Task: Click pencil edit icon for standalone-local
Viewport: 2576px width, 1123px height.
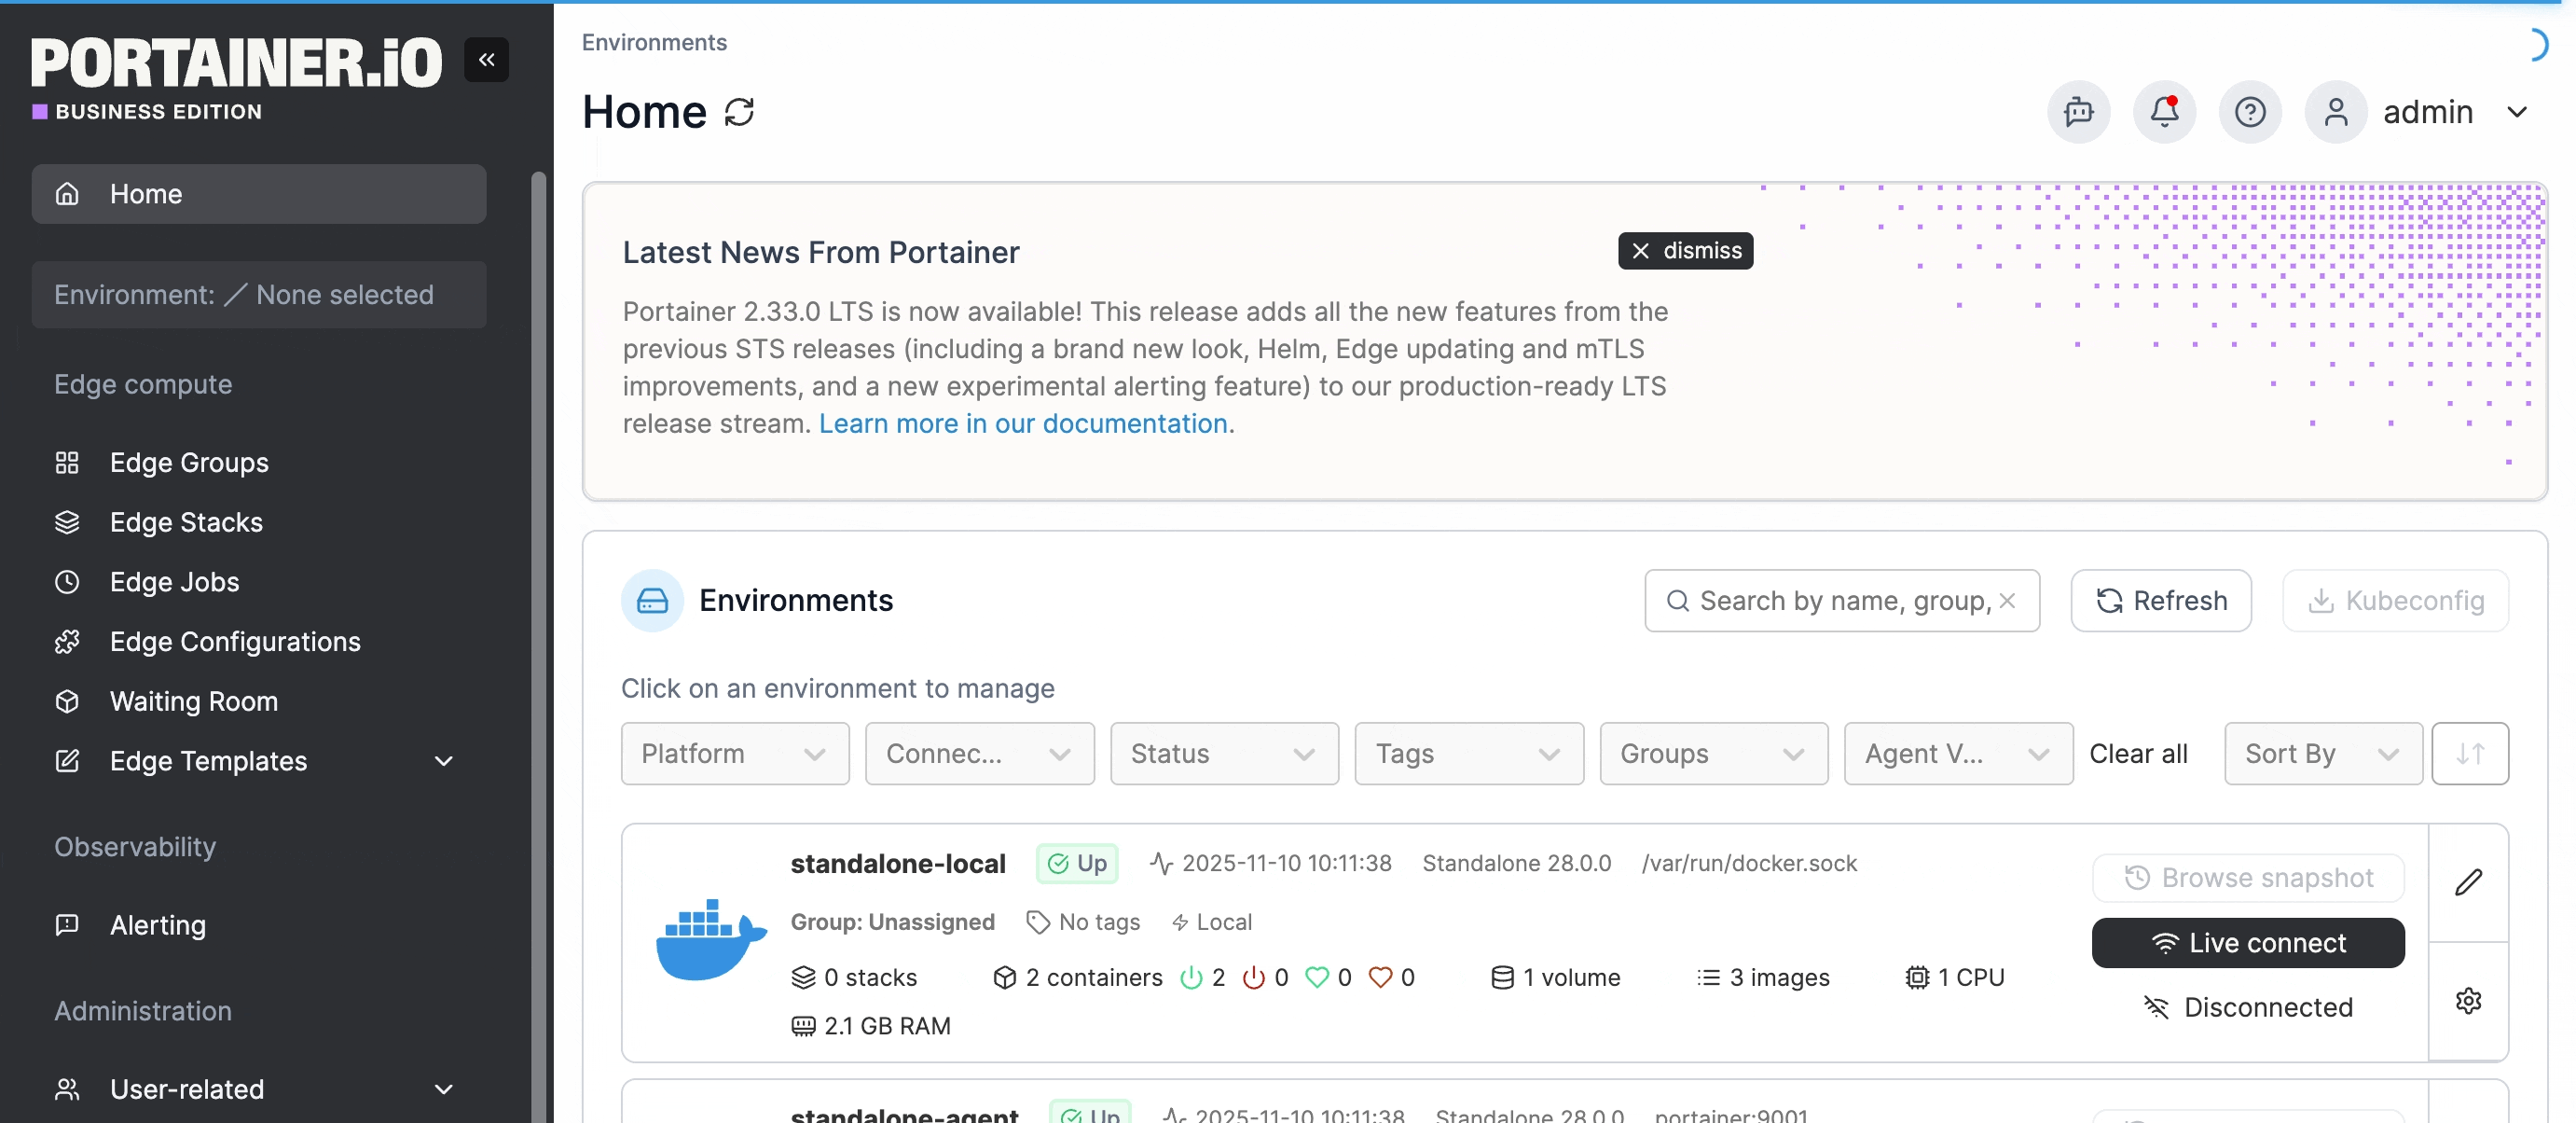Action: click(2468, 882)
